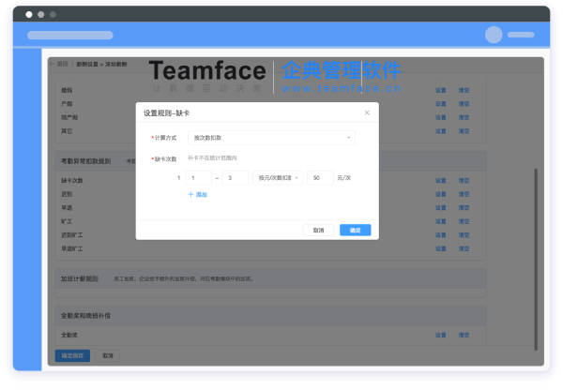563x390 pixels.
Task: Click 清空 link in 产假 row
Action: (x=464, y=104)
